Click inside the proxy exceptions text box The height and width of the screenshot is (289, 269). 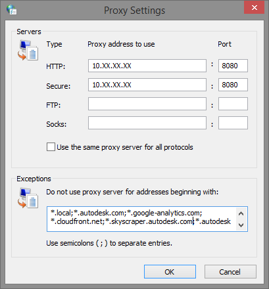[141, 219]
